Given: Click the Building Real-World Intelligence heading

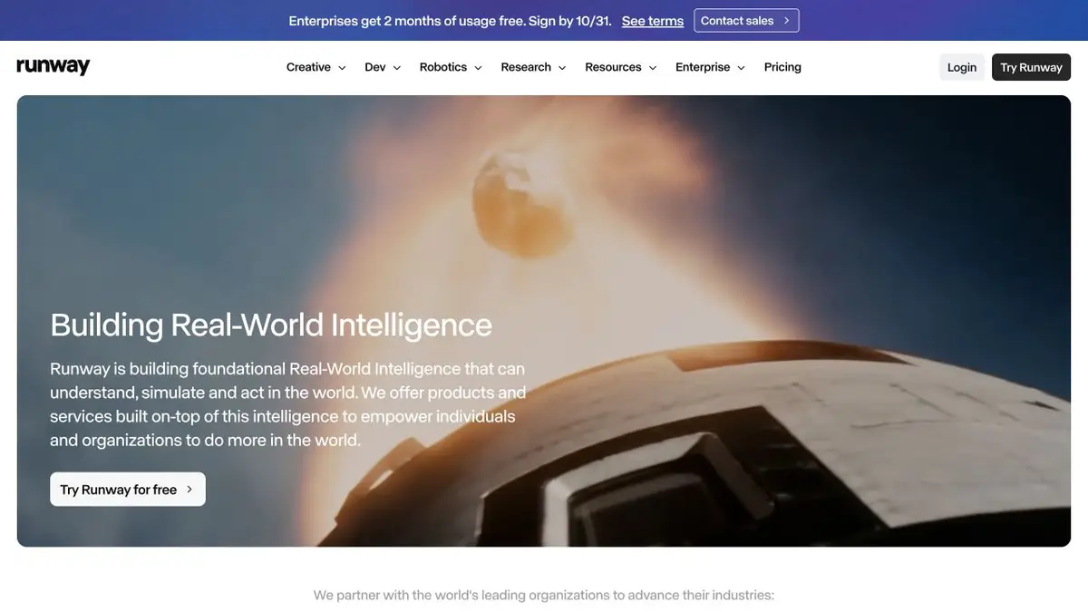Looking at the screenshot, I should pyautogui.click(x=271, y=325).
